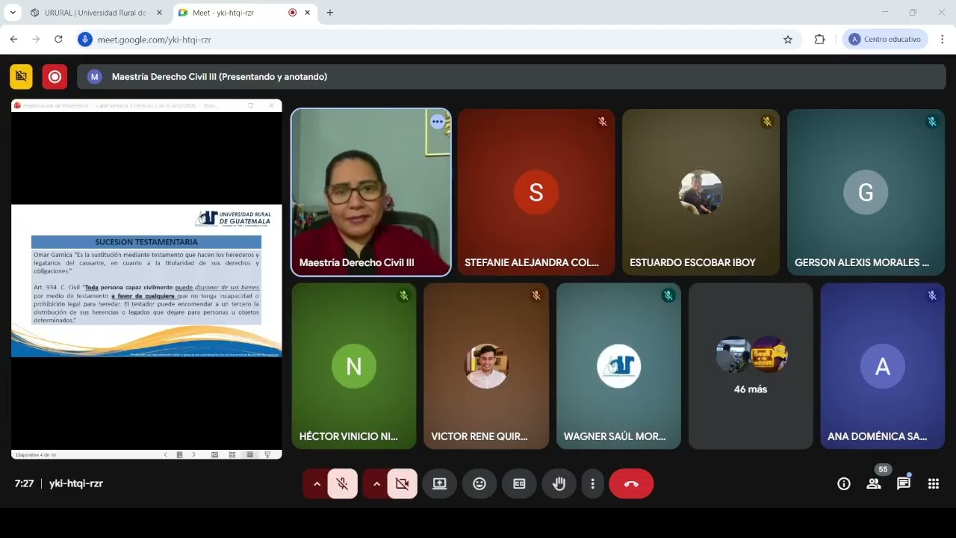This screenshot has height=538, width=956.
Task: Open Centro educativo profile button
Action: pyautogui.click(x=885, y=40)
